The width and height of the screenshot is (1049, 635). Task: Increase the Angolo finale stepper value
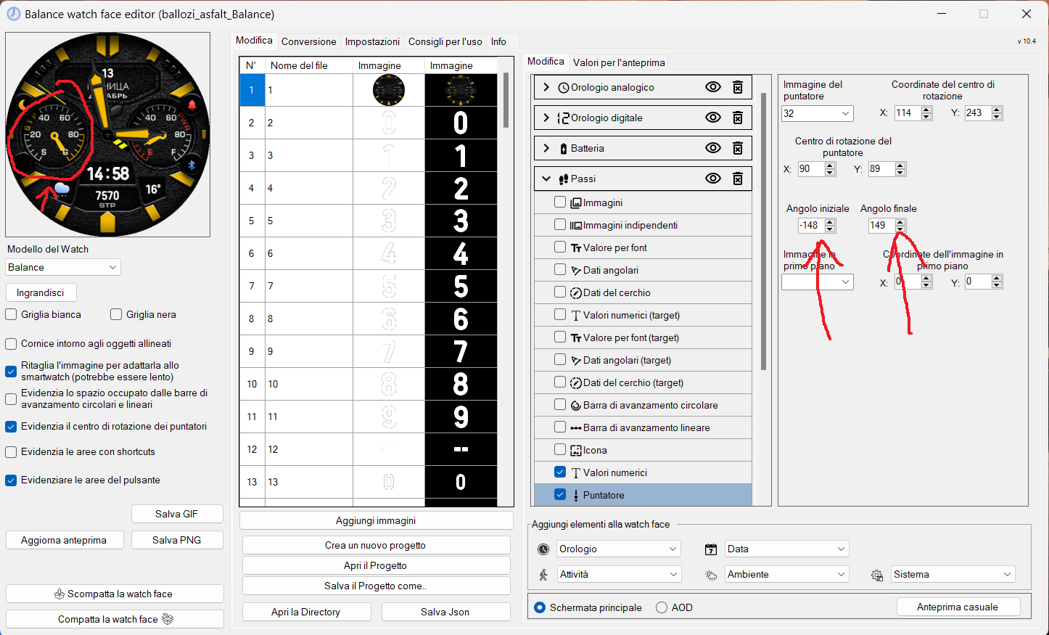900,222
